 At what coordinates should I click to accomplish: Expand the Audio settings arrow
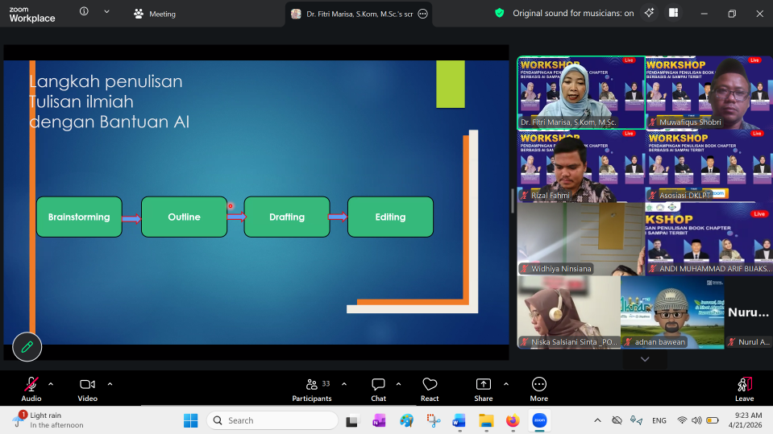pos(51,384)
